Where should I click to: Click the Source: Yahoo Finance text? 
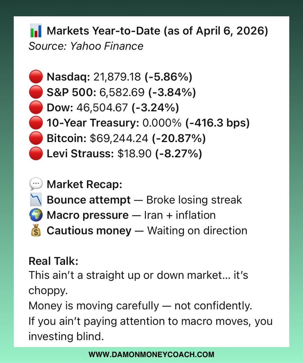click(86, 46)
